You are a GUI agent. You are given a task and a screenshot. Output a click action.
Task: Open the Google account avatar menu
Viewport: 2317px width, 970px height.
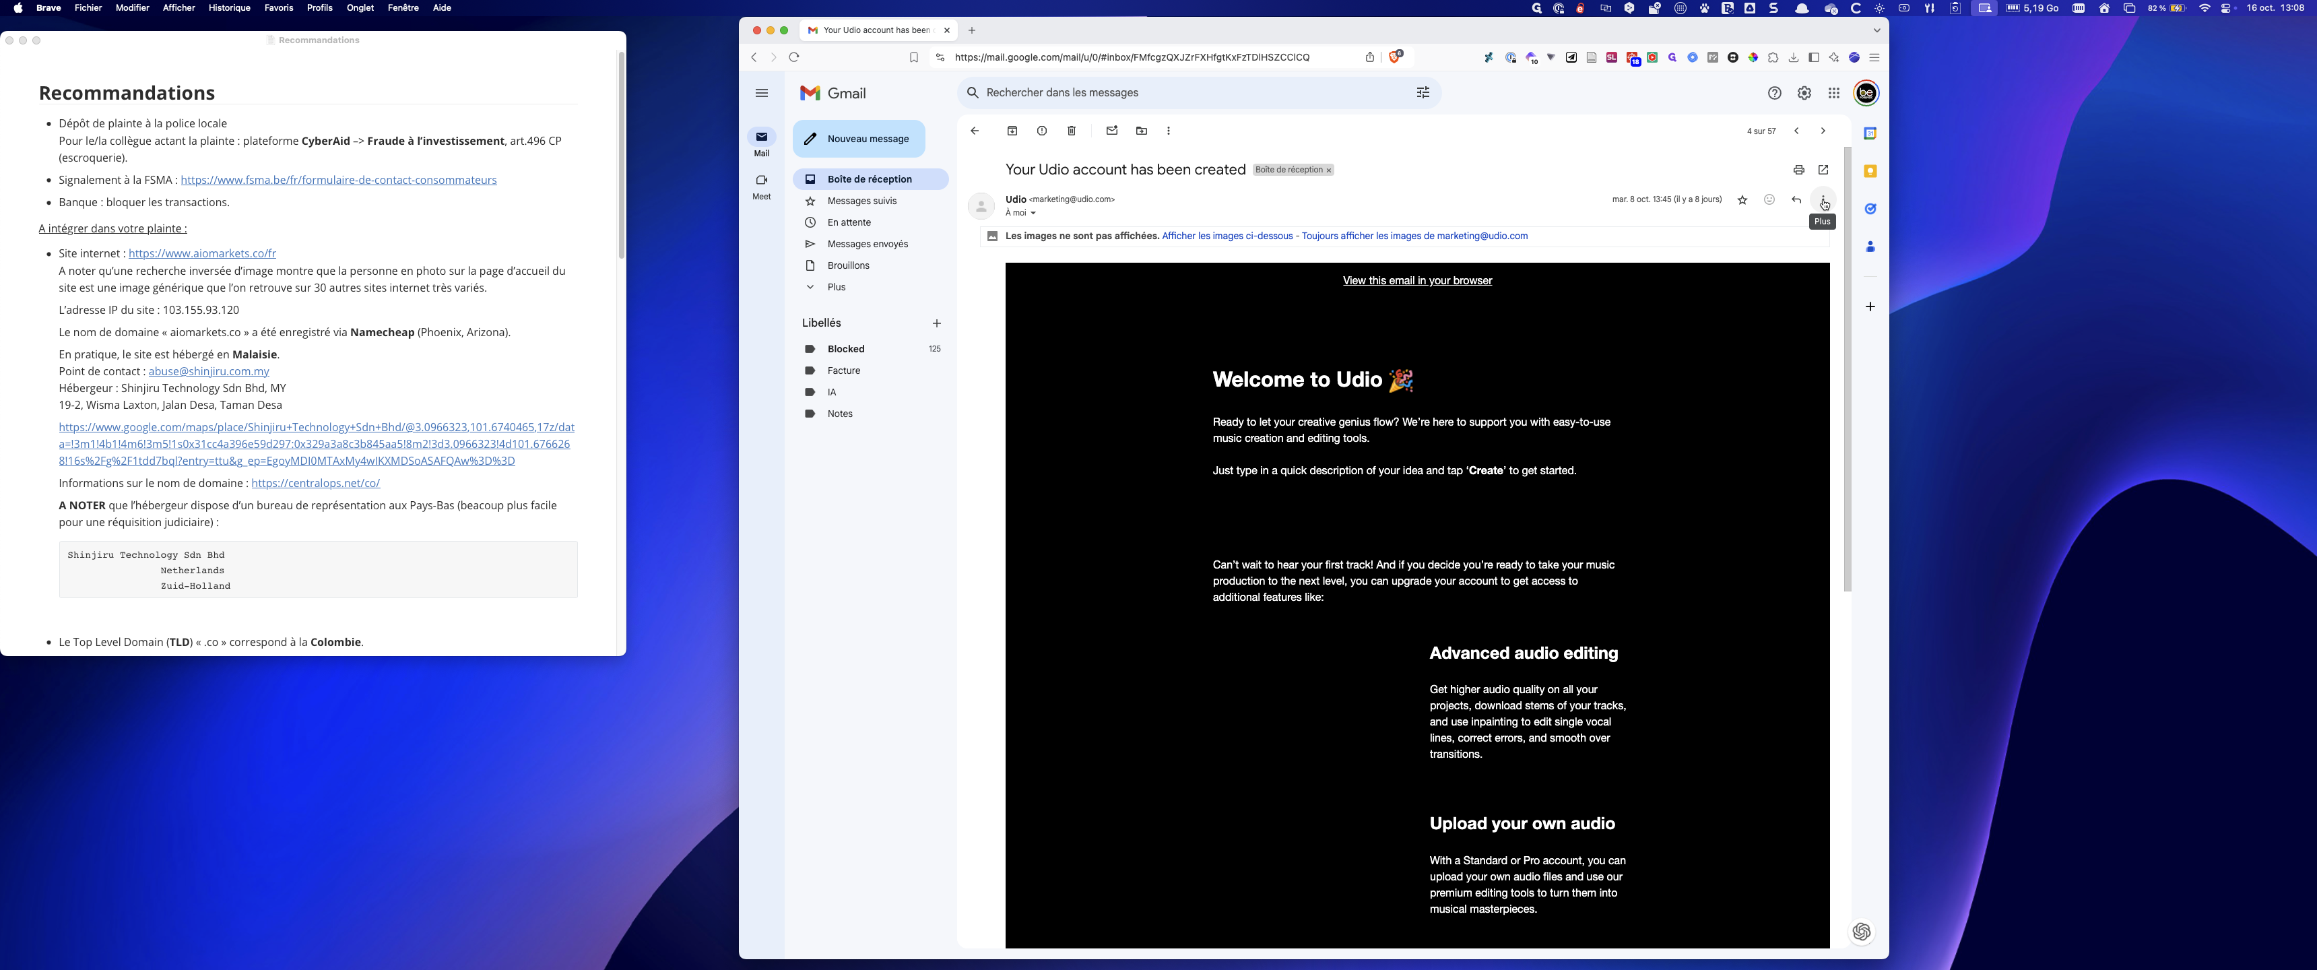1866,94
